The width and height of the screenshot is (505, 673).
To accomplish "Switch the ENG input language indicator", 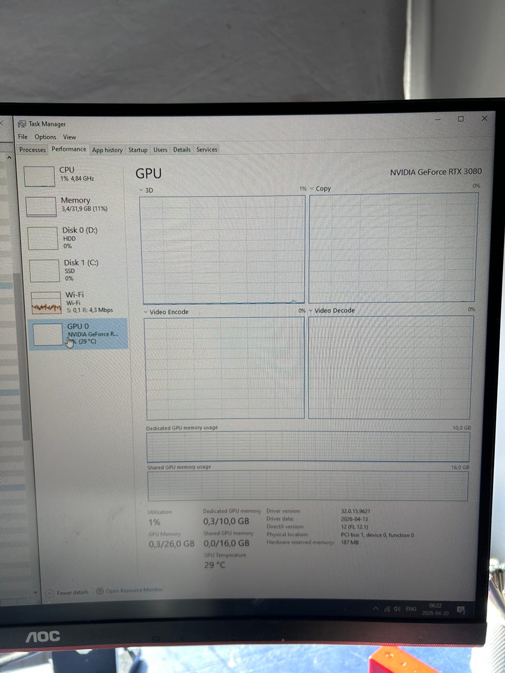I will click(x=411, y=609).
